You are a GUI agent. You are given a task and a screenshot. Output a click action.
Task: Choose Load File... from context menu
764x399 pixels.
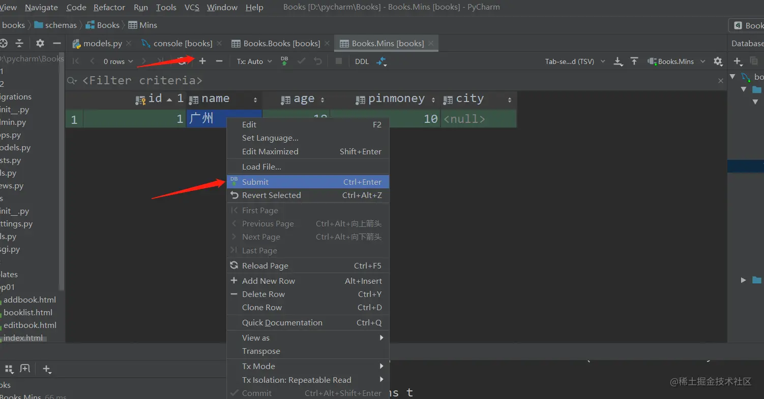[308, 167]
